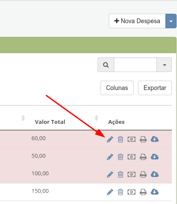Edit the 150,00 expense with pencil icon
Screen dimensions: 177x204
pos(110,192)
